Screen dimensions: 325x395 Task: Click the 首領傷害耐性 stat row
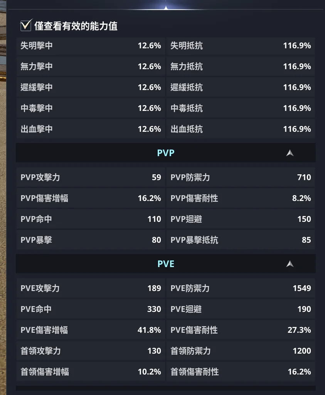pos(241,372)
